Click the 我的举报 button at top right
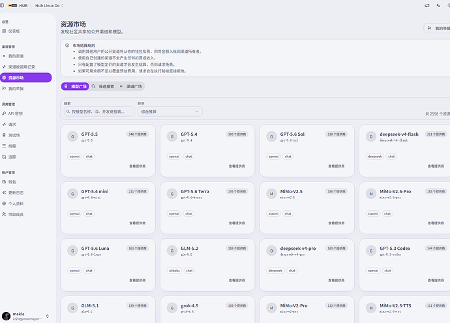The image size is (450, 323). click(x=438, y=28)
